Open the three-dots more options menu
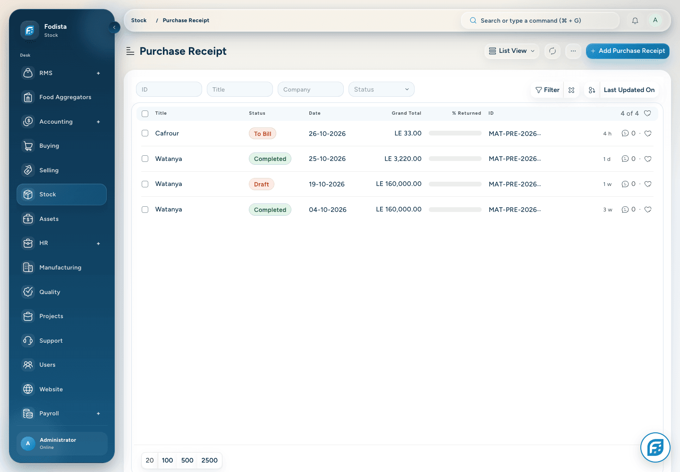 [573, 51]
